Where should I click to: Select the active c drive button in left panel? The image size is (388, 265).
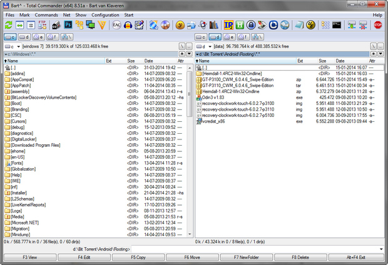tap(10, 37)
